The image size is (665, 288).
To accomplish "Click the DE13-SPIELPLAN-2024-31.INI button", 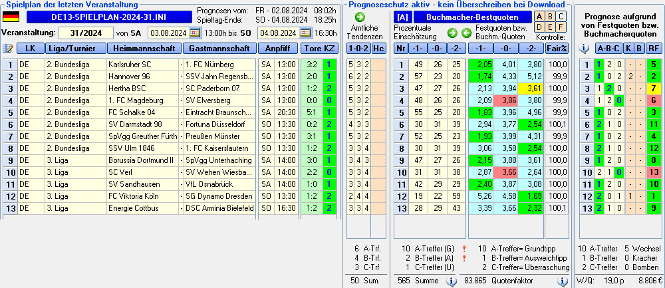I will click(x=109, y=17).
